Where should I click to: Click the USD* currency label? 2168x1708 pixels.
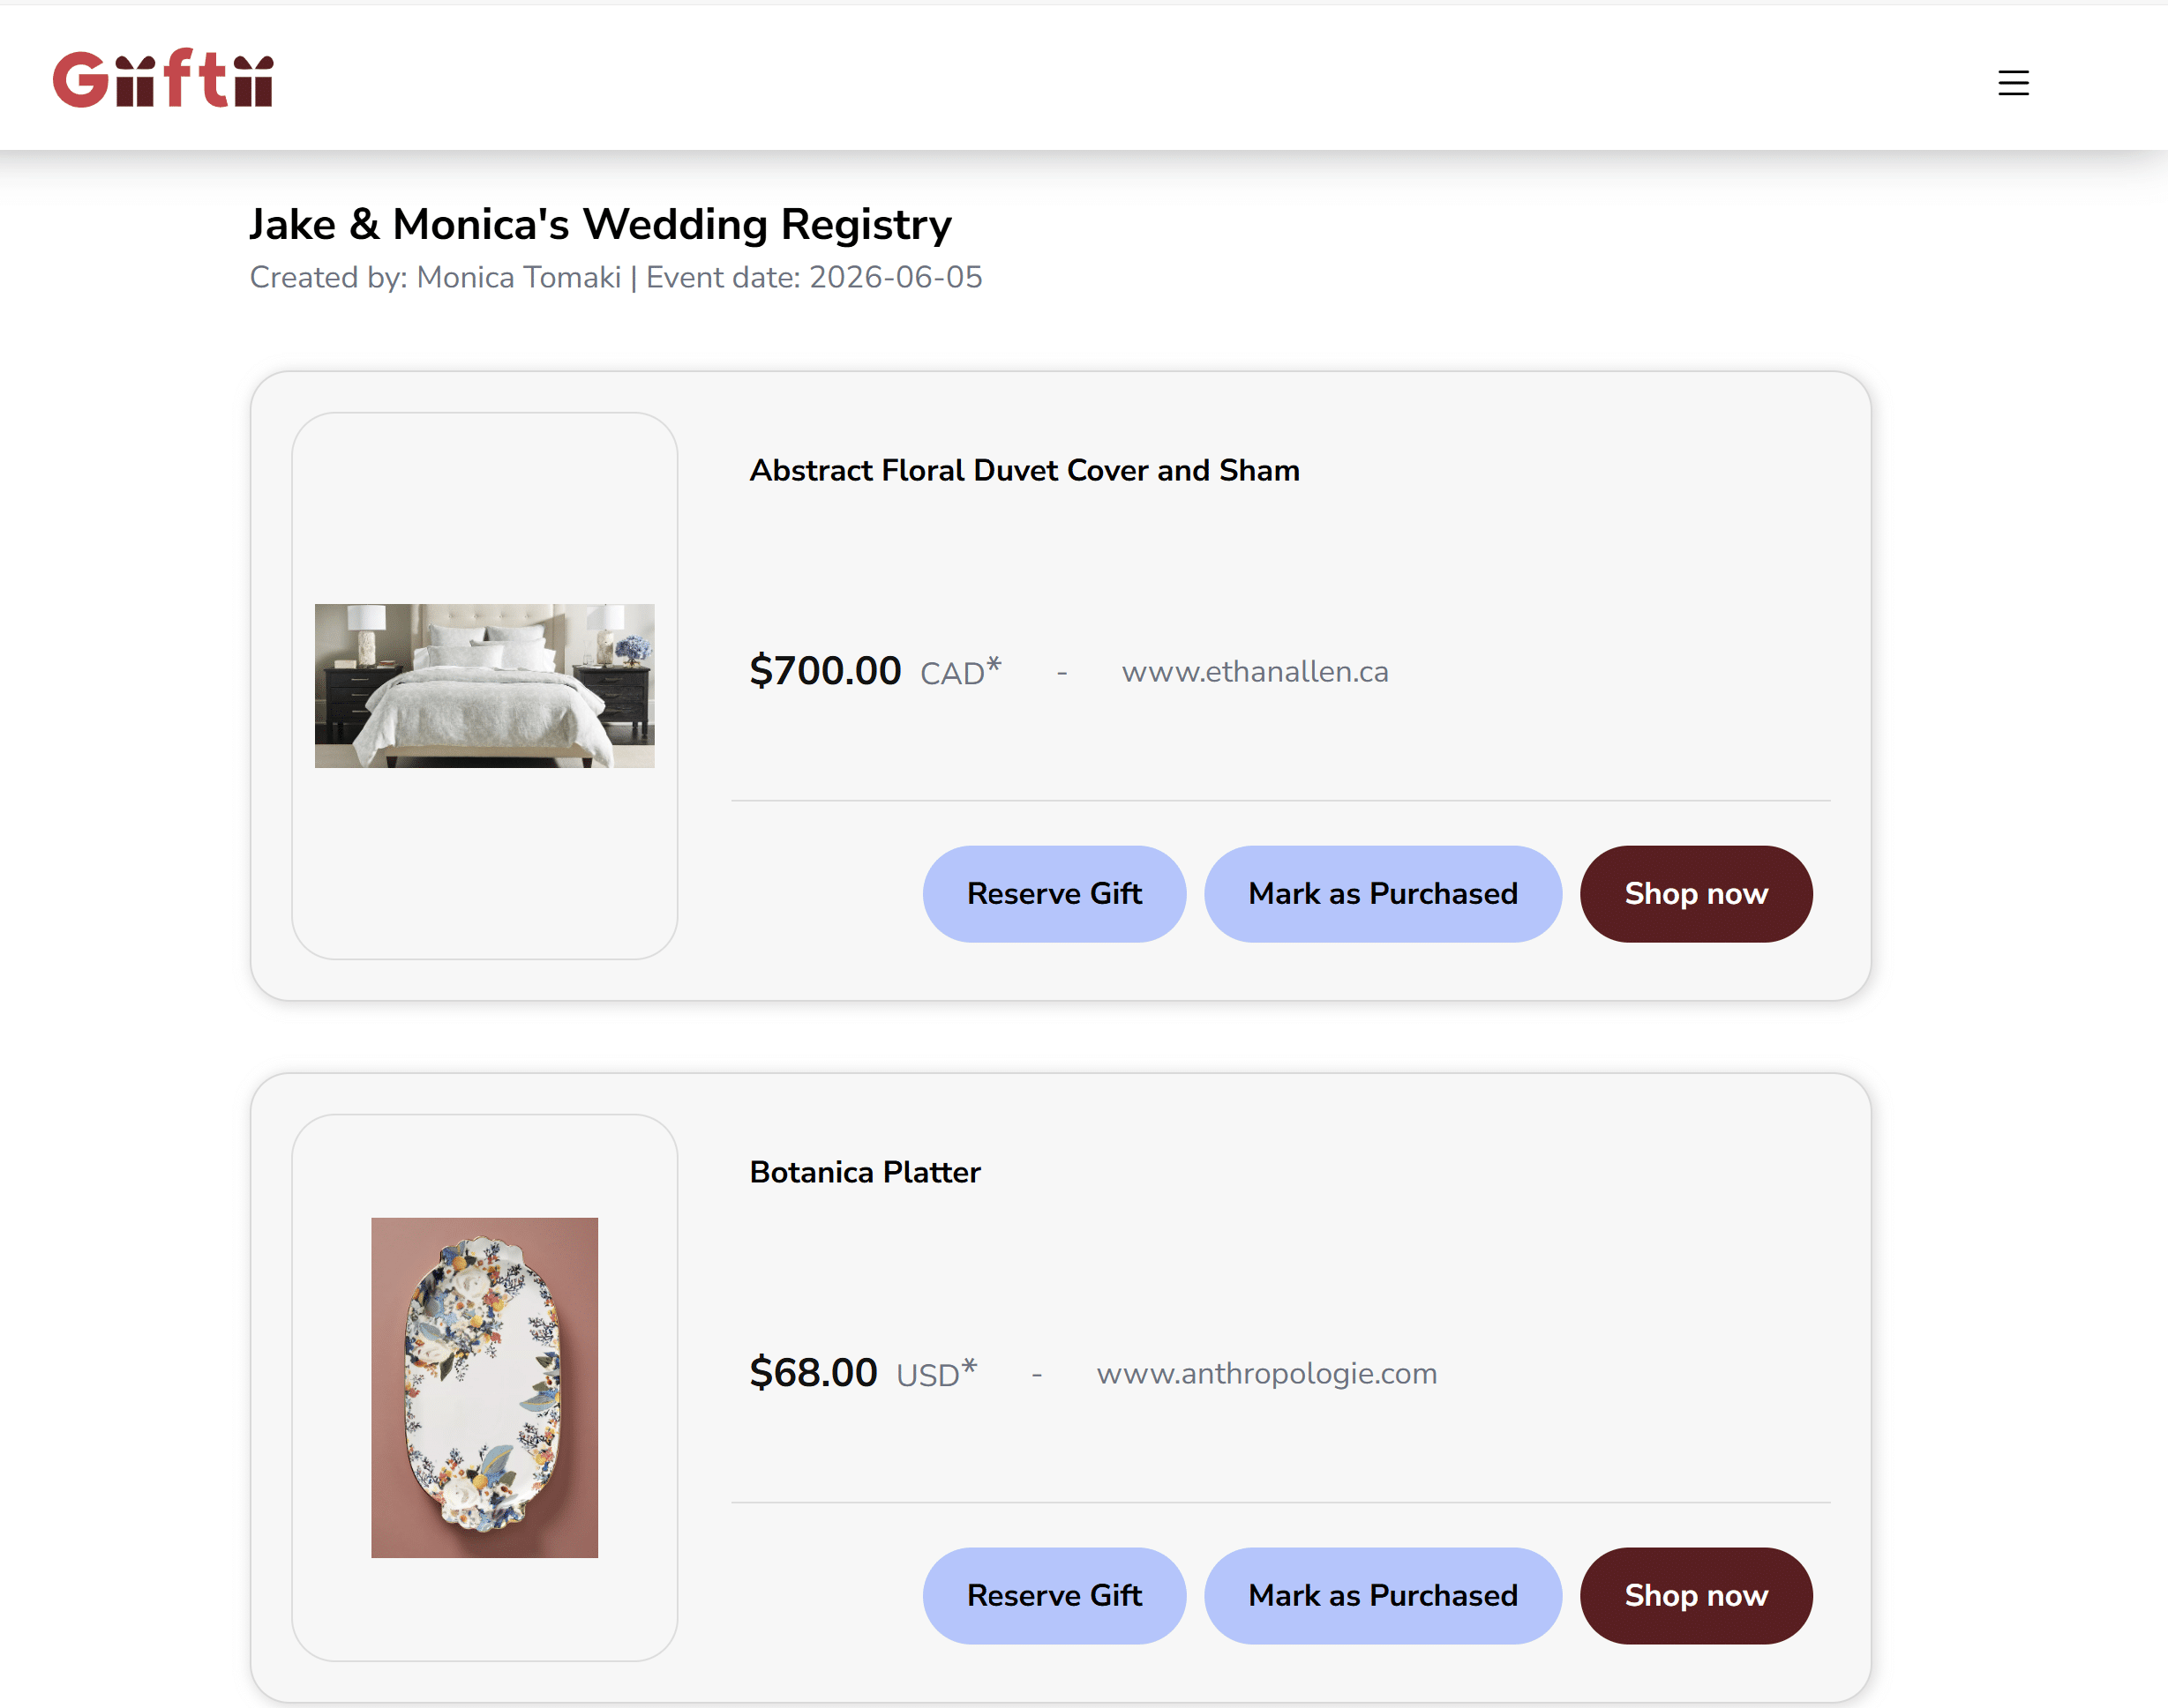(x=935, y=1374)
